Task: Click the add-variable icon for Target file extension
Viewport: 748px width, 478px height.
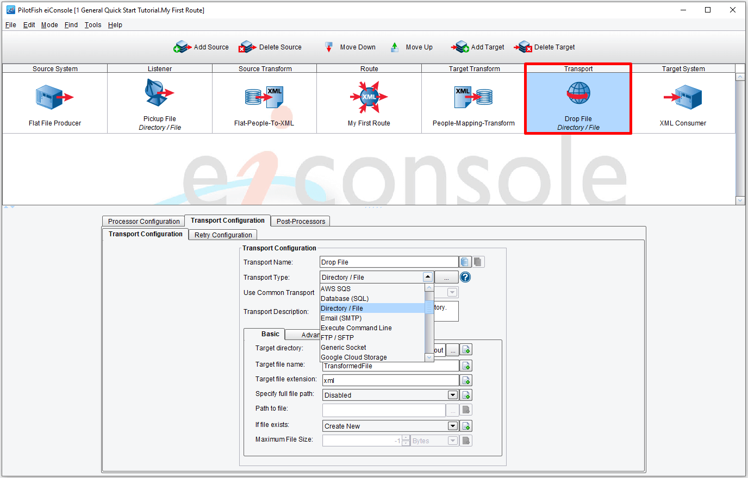Action: coord(466,380)
